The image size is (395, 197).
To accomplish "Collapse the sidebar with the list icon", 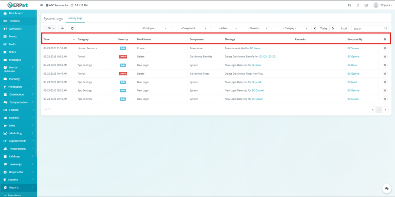I will click(x=41, y=5).
